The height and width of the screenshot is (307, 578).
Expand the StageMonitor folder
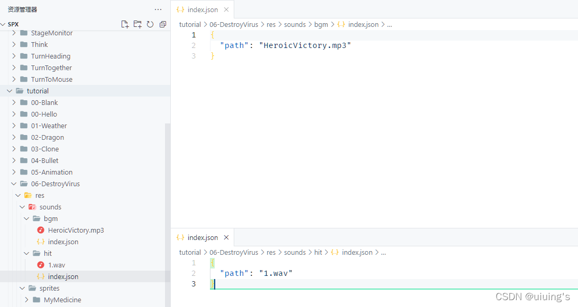[x=85, y=33]
